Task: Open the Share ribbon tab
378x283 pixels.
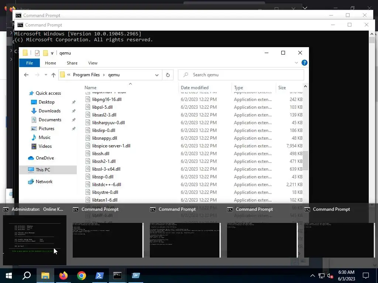Action: (72, 63)
